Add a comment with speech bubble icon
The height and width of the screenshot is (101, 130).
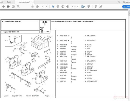point(96,7)
